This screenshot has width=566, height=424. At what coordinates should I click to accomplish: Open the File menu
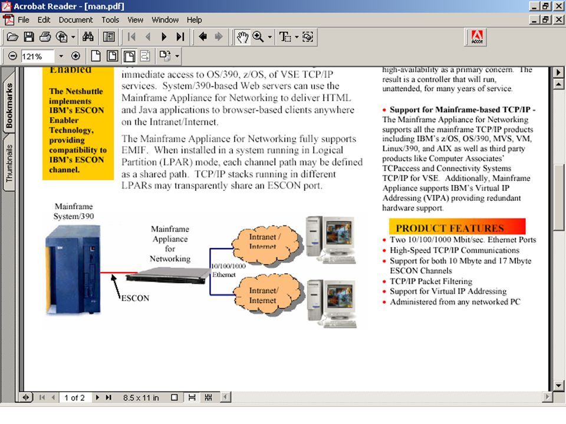pos(24,20)
